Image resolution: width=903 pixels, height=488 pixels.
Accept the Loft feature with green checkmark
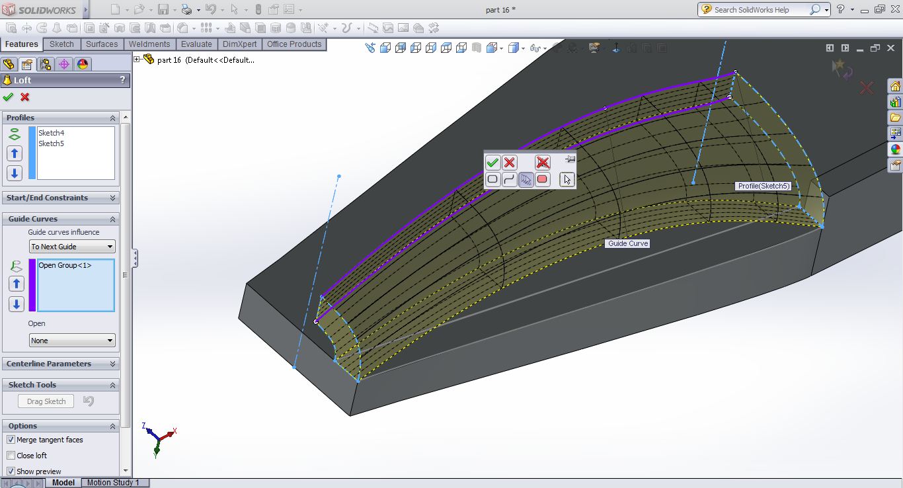[x=8, y=97]
